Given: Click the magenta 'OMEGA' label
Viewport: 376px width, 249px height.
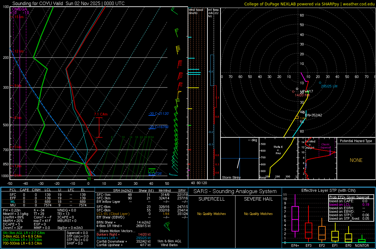Looking at the screenshot, I should [x=19, y=9].
